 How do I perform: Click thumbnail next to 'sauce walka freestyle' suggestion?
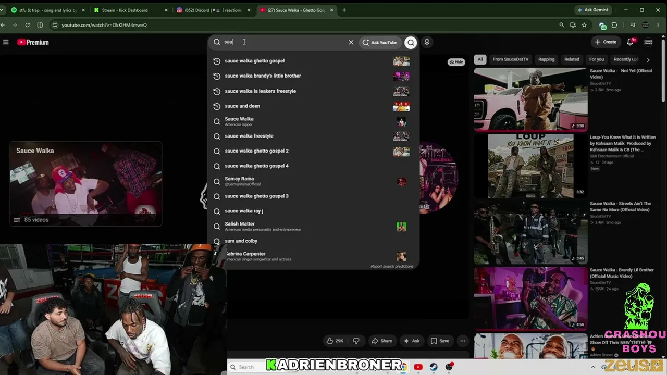(x=401, y=136)
